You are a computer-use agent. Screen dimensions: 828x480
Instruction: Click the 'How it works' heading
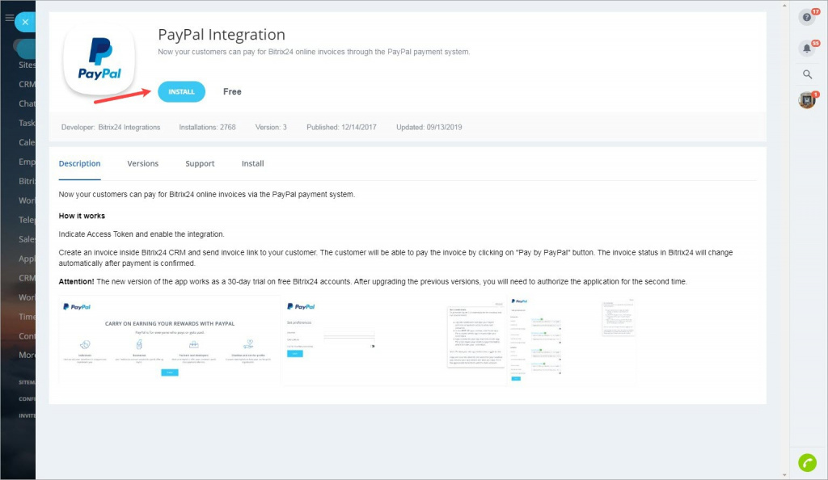click(82, 216)
